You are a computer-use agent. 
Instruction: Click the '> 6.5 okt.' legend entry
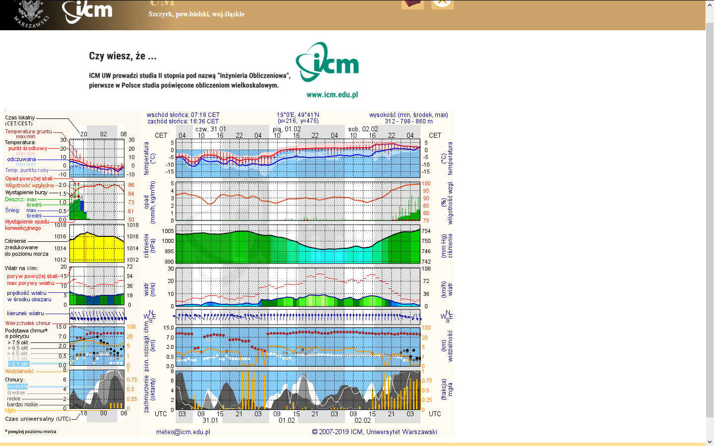tap(18, 348)
